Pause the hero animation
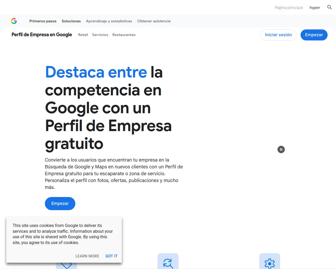 281,149
